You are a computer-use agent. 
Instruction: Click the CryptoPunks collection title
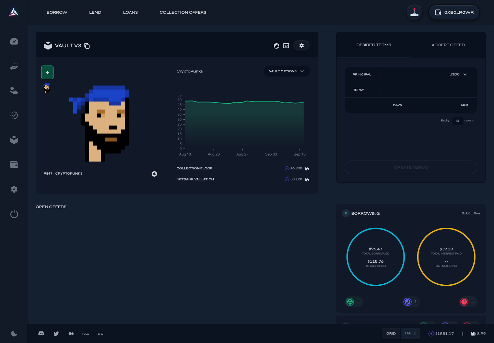click(190, 71)
